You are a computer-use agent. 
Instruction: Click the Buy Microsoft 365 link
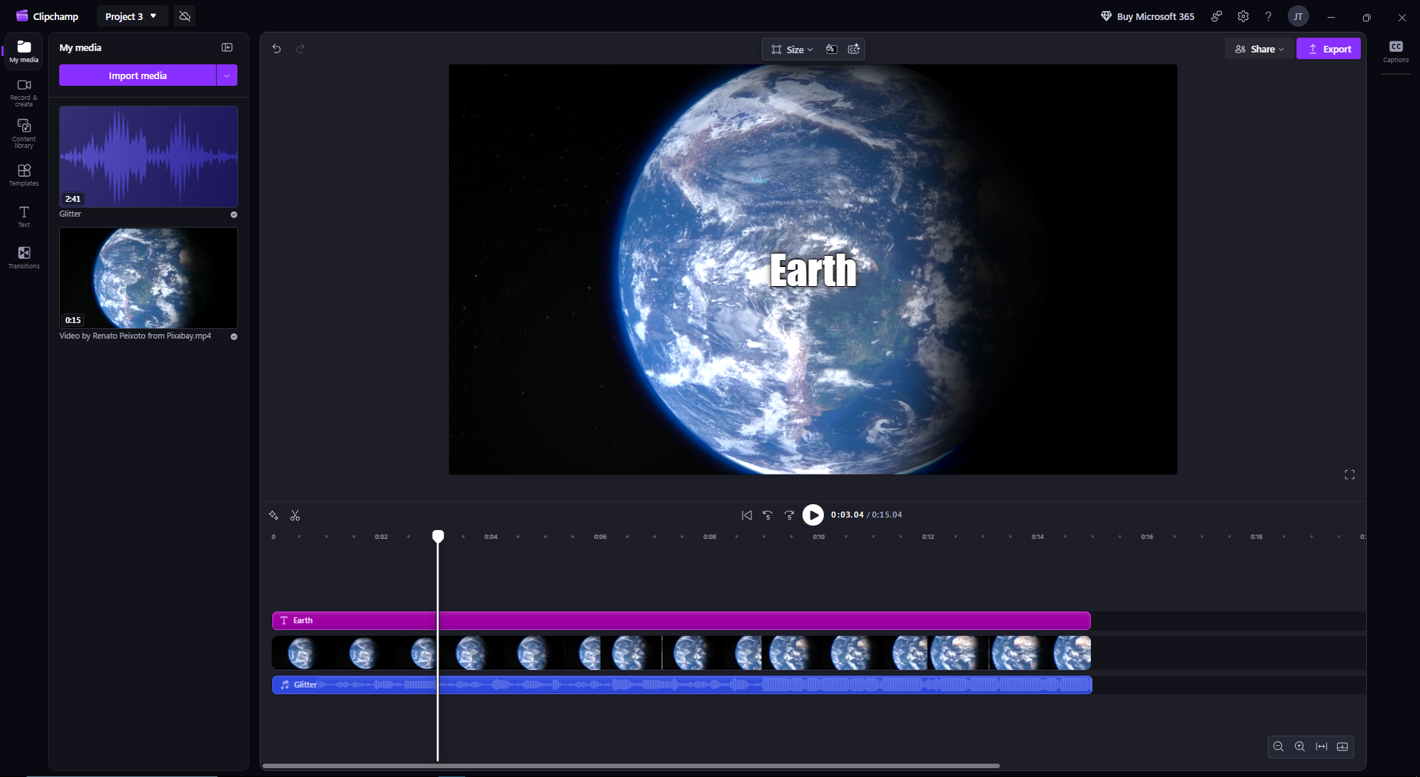pos(1147,16)
